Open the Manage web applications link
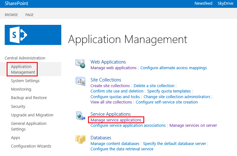The height and width of the screenshot is (156, 237). click(113, 68)
